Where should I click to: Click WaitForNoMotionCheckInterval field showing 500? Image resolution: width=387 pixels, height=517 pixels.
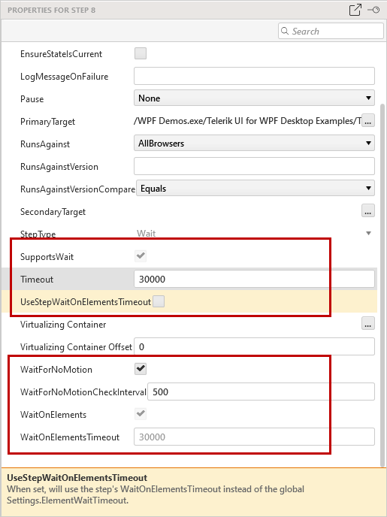click(x=261, y=392)
